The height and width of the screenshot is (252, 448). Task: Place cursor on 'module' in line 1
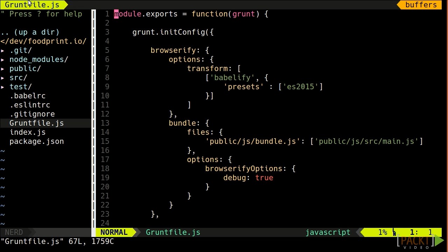coord(128,14)
